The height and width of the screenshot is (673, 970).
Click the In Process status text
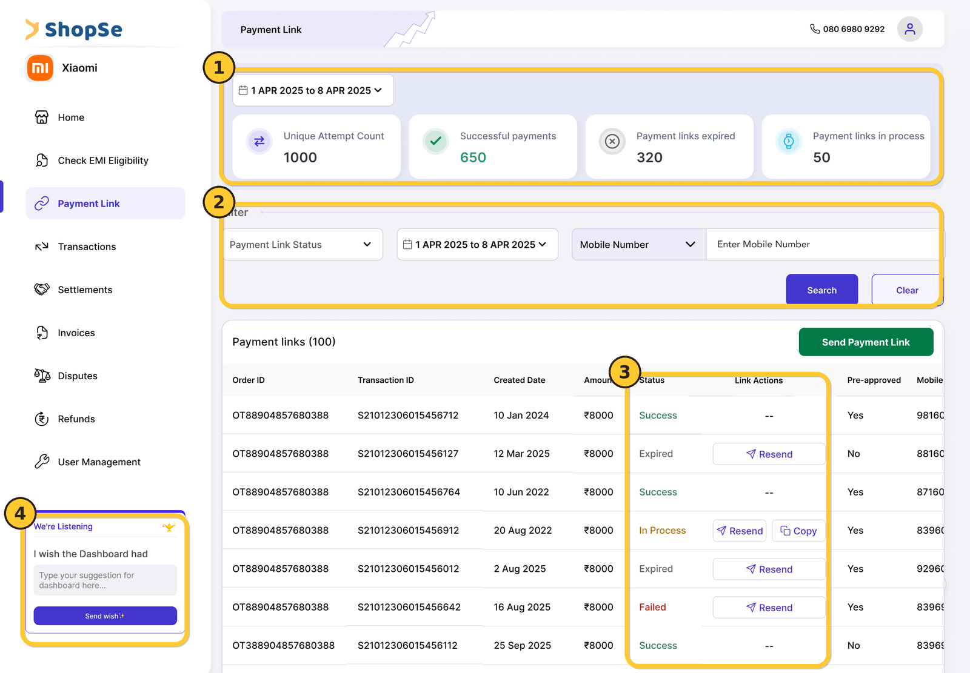(662, 530)
